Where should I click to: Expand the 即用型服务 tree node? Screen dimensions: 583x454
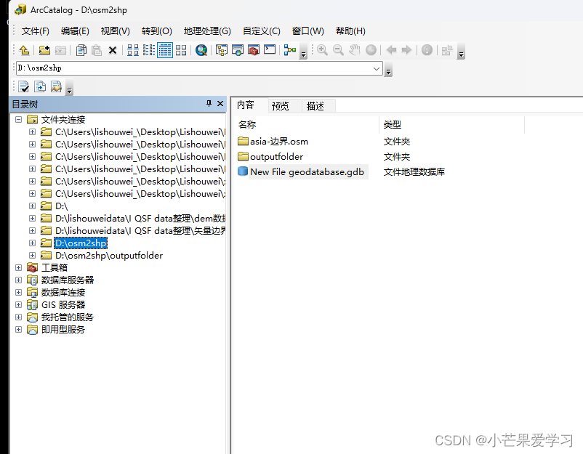tap(18, 330)
